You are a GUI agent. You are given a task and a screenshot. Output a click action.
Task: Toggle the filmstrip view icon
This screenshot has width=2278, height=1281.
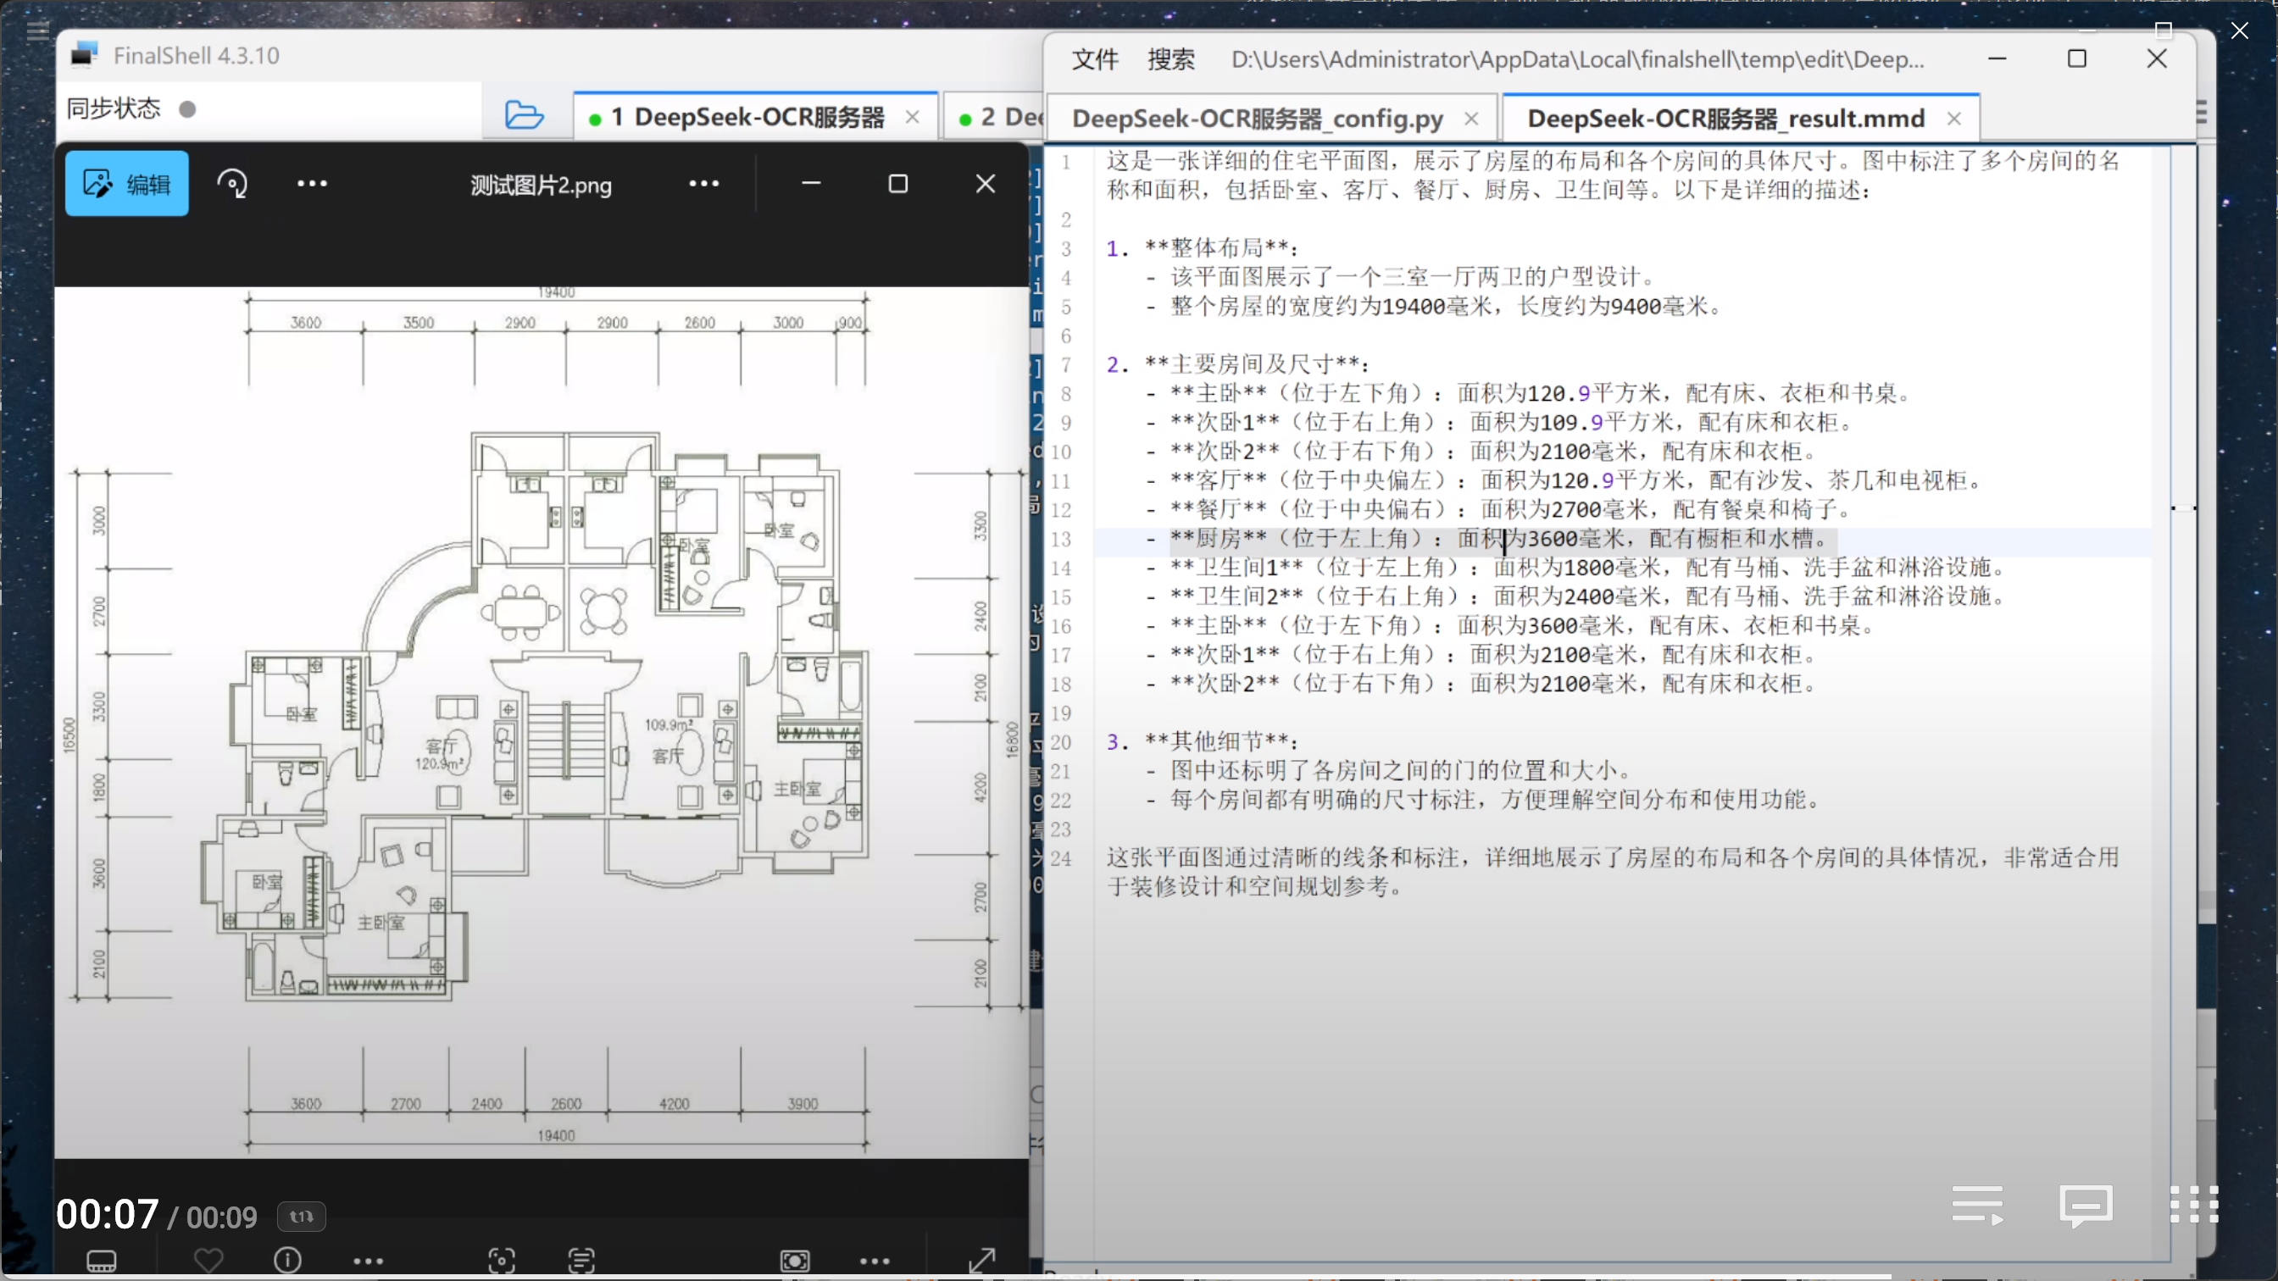click(102, 1261)
